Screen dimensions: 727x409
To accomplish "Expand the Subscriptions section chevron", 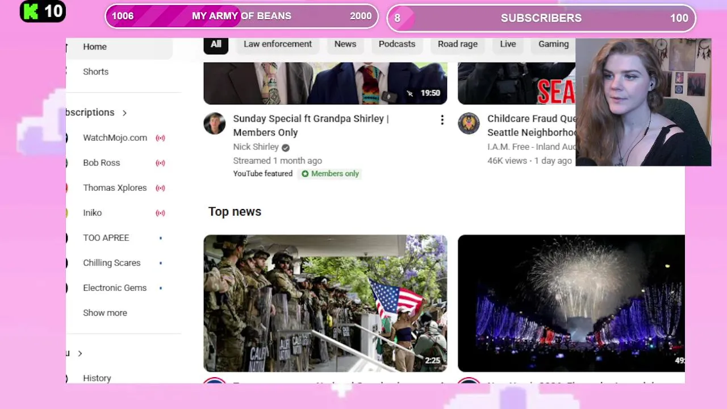I will coord(124,112).
